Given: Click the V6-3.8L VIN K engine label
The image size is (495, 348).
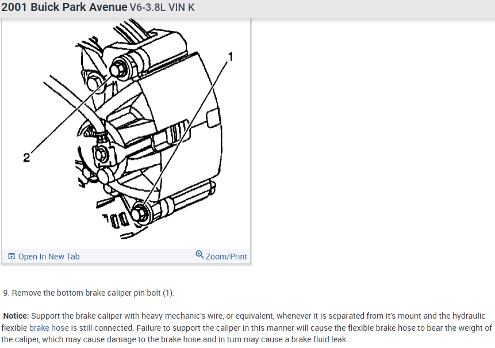Looking at the screenshot, I should click(162, 7).
